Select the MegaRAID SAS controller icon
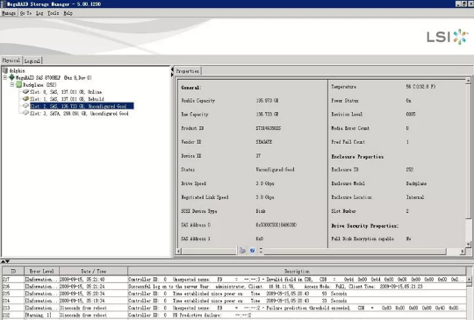This screenshot has width=474, height=320. tap(11, 77)
